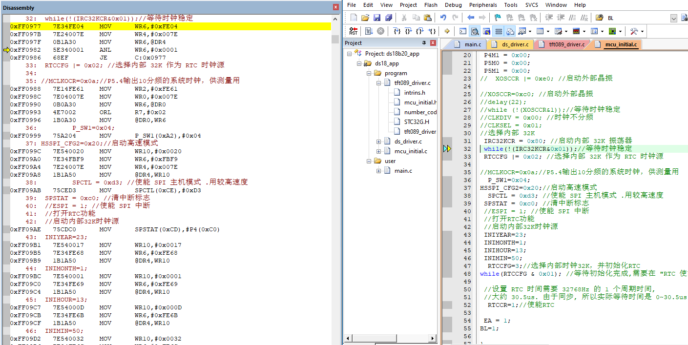Close the Project pane
The image size is (688, 345).
(x=433, y=43)
